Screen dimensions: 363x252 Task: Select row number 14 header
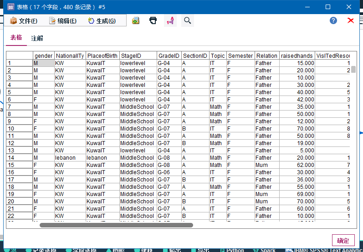coord(20,158)
